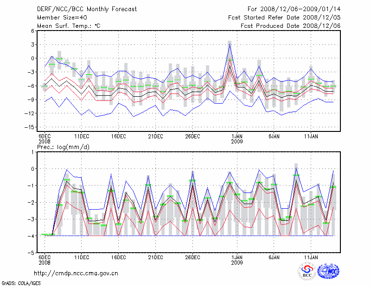The image size is (371, 286).
Task: Select 1JAN 2009 on the temperature chart axis
Action: [x=237, y=139]
